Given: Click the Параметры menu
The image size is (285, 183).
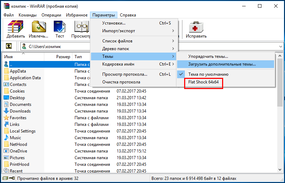Looking at the screenshot, I should coord(104,15).
